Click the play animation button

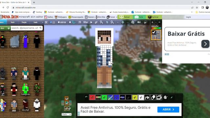coord(91,22)
